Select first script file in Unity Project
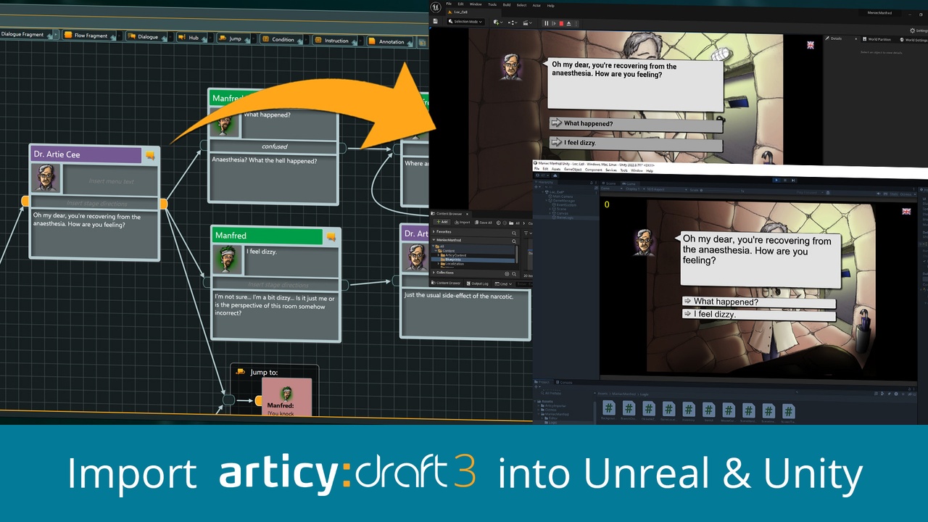The height and width of the screenshot is (522, 928). tap(609, 410)
